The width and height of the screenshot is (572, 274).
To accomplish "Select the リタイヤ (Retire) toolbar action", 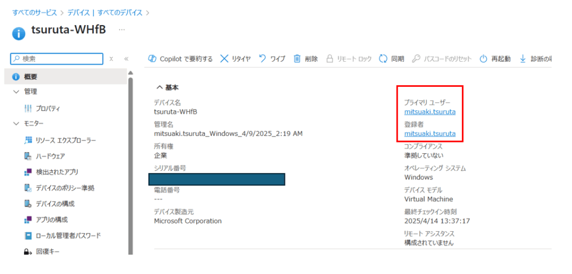I will [x=235, y=58].
